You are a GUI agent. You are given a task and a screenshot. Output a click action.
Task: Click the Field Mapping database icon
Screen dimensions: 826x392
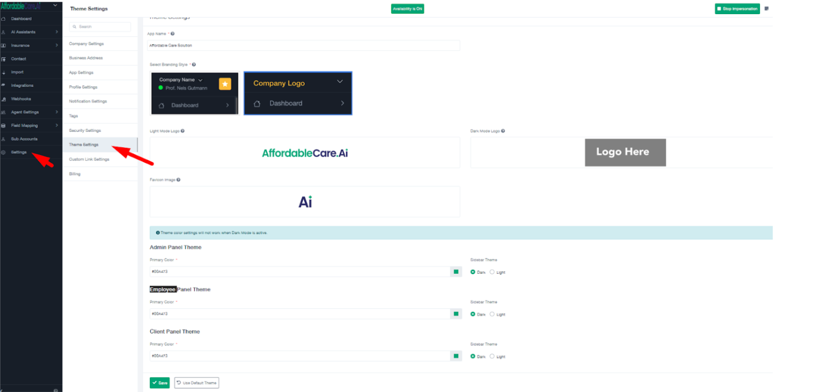point(3,126)
